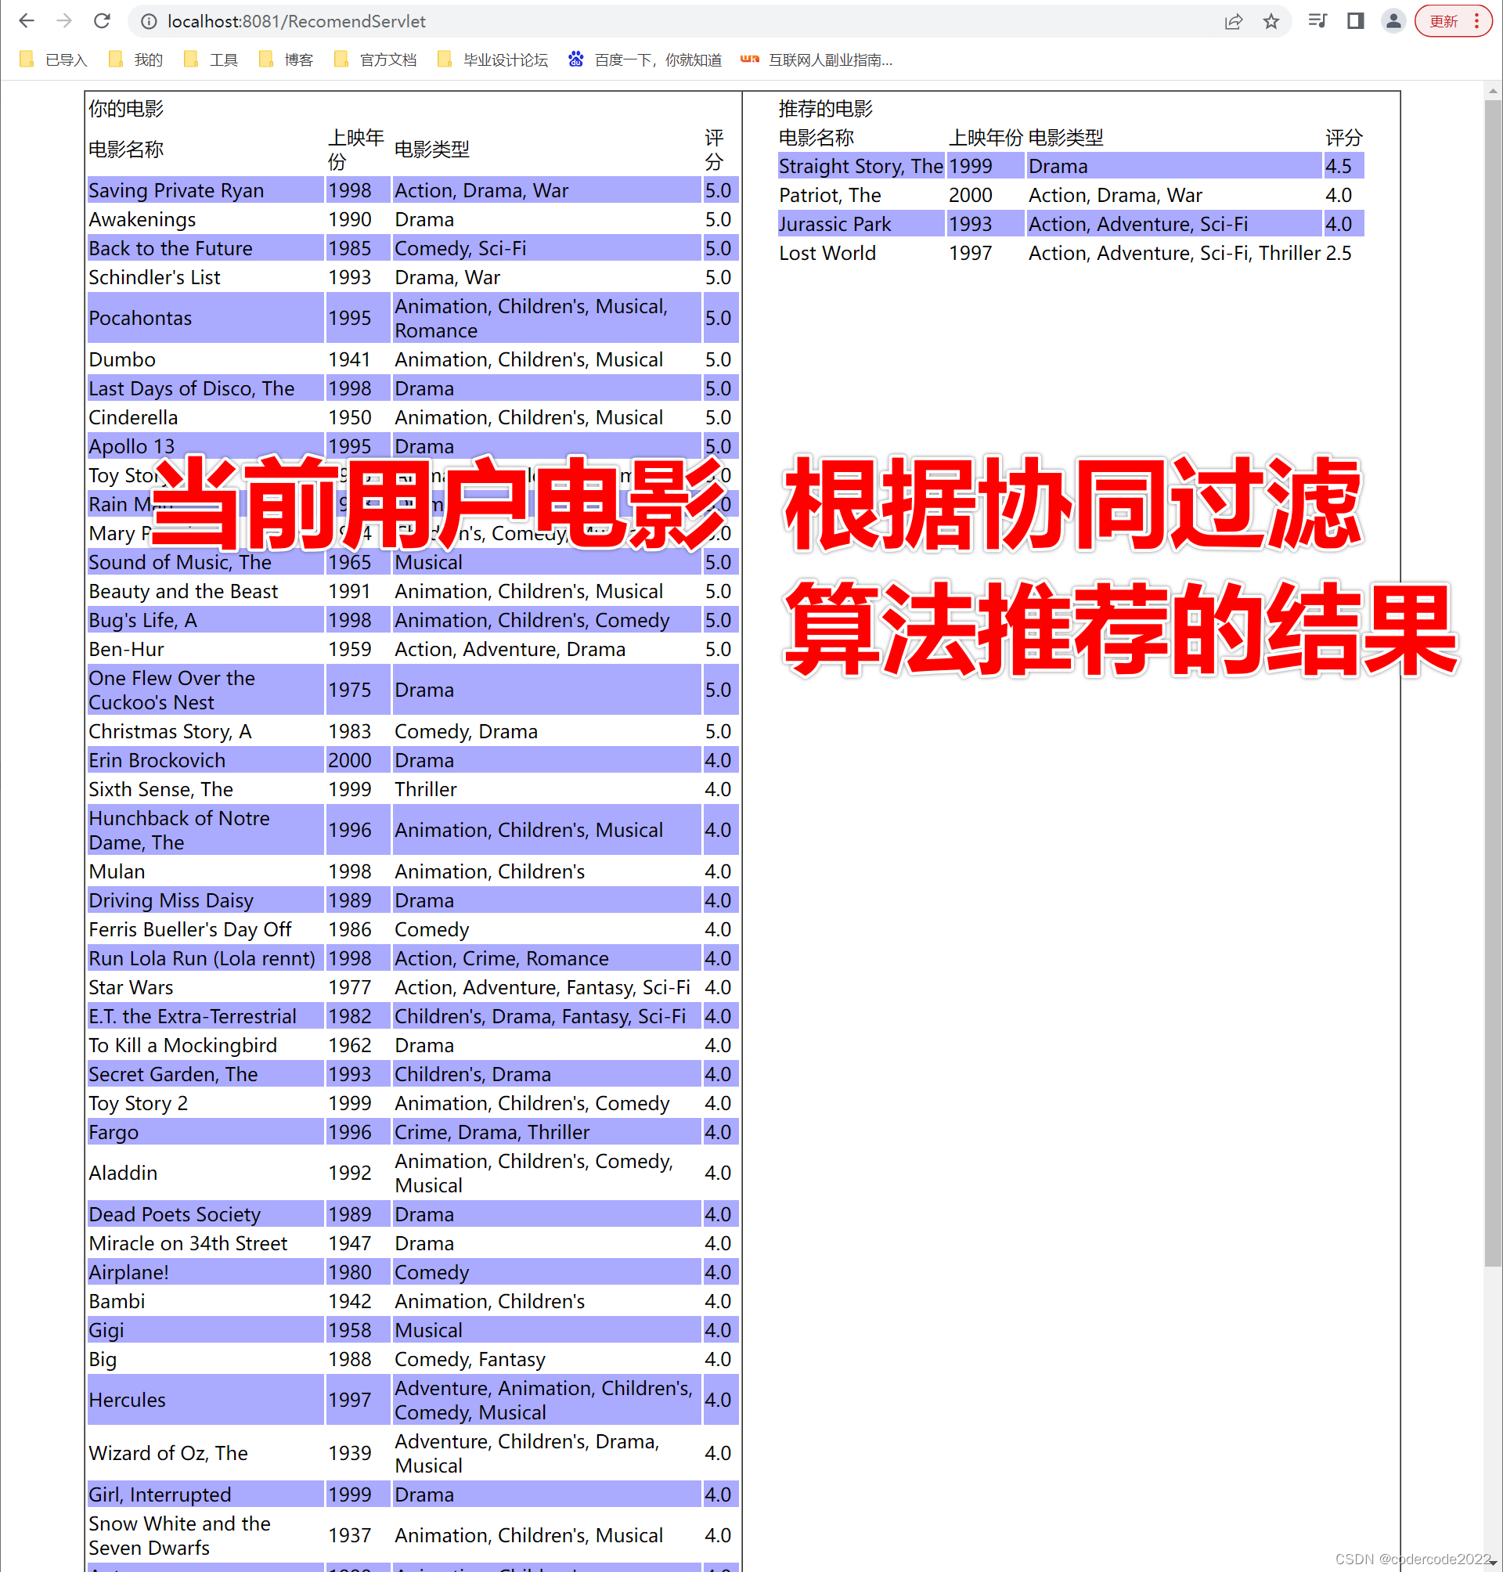1503x1572 pixels.
Task: Open the tab list icon
Action: 1317,21
